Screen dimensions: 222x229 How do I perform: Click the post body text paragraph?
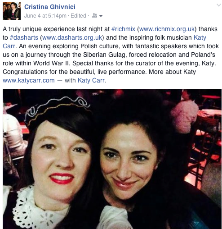[x=111, y=55]
